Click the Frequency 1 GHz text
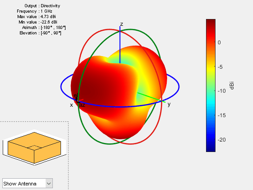Screen dimensions: 253x190 (x=34, y=11)
